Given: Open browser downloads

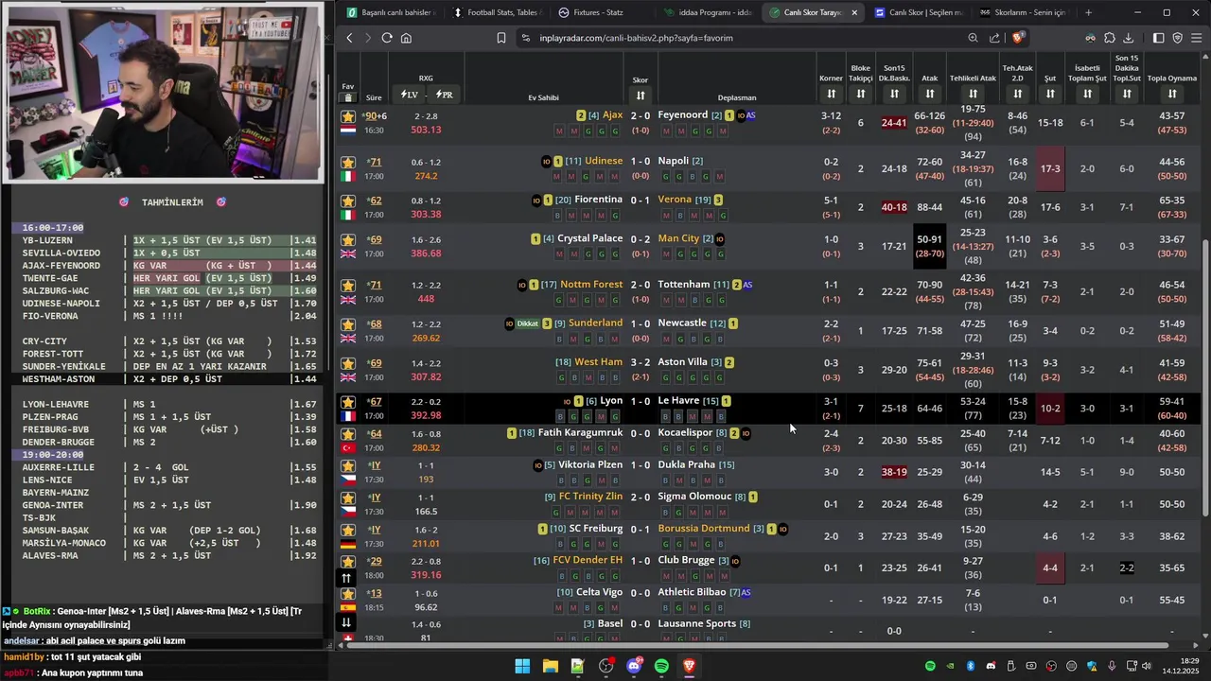Looking at the screenshot, I should pyautogui.click(x=1128, y=38).
